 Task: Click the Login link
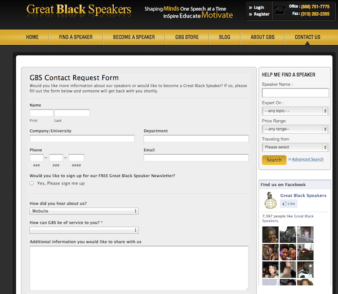pos(259,7)
